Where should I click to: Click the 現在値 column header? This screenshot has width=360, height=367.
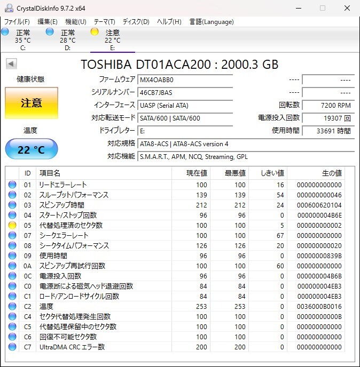pos(191,173)
